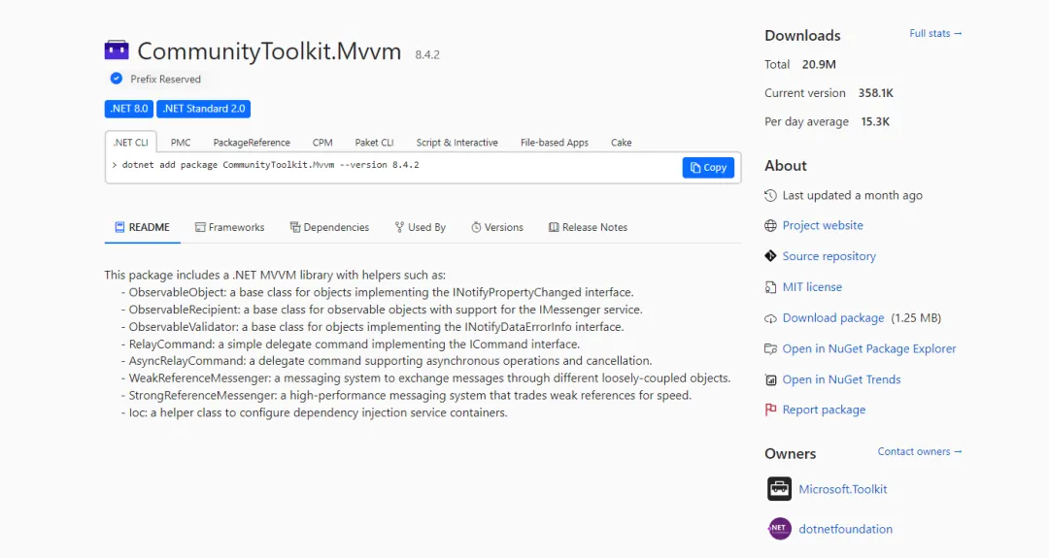Open the Source repository link
Image resolution: width=1049 pixels, height=558 pixels.
(829, 256)
